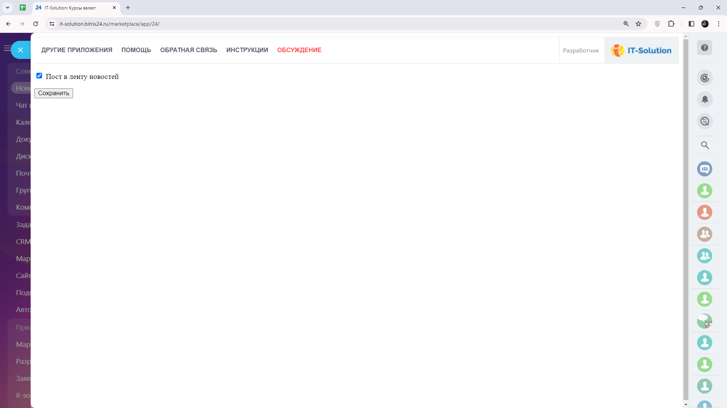Viewport: 727px width, 408px height.
Task: Bookmark this page with the star icon
Action: (638, 24)
